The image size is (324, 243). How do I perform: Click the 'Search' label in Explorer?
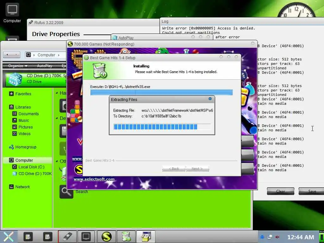click(x=82, y=191)
